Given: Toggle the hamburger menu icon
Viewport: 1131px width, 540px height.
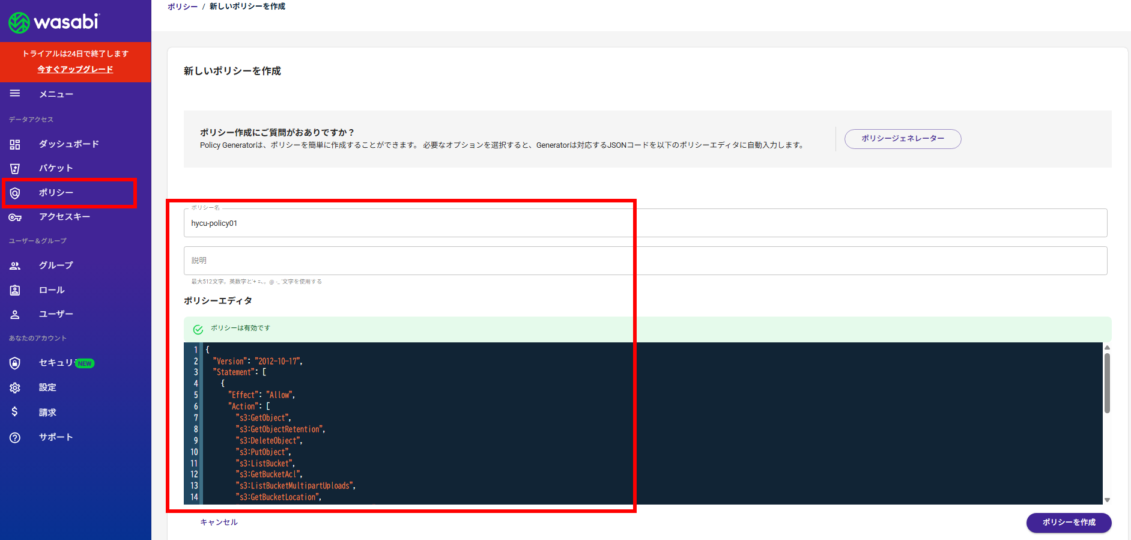Looking at the screenshot, I should 15,94.
